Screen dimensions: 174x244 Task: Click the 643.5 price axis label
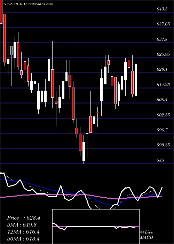(162, 9)
